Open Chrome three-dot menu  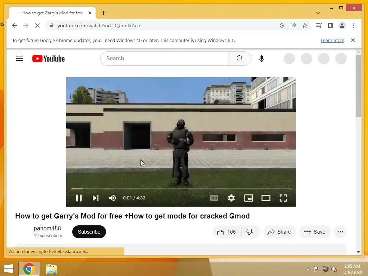point(354,26)
